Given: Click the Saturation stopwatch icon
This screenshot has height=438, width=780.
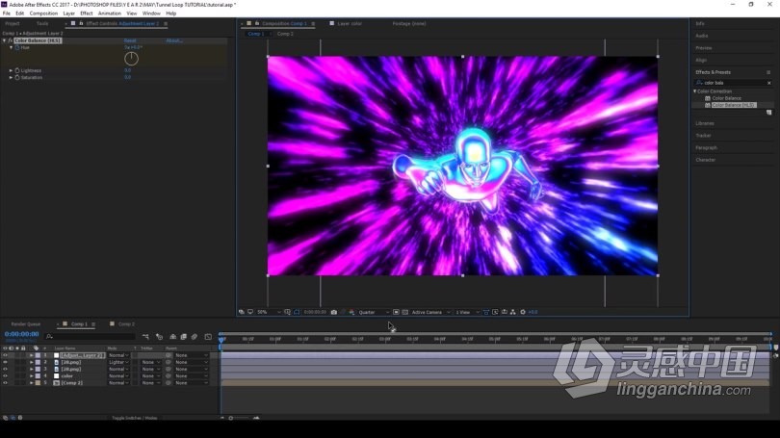Looking at the screenshot, I should tap(17, 78).
